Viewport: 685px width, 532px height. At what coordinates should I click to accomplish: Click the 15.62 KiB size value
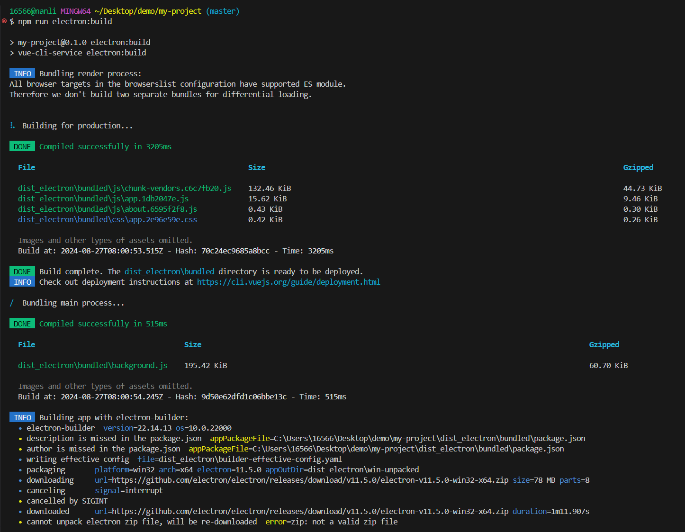click(268, 198)
